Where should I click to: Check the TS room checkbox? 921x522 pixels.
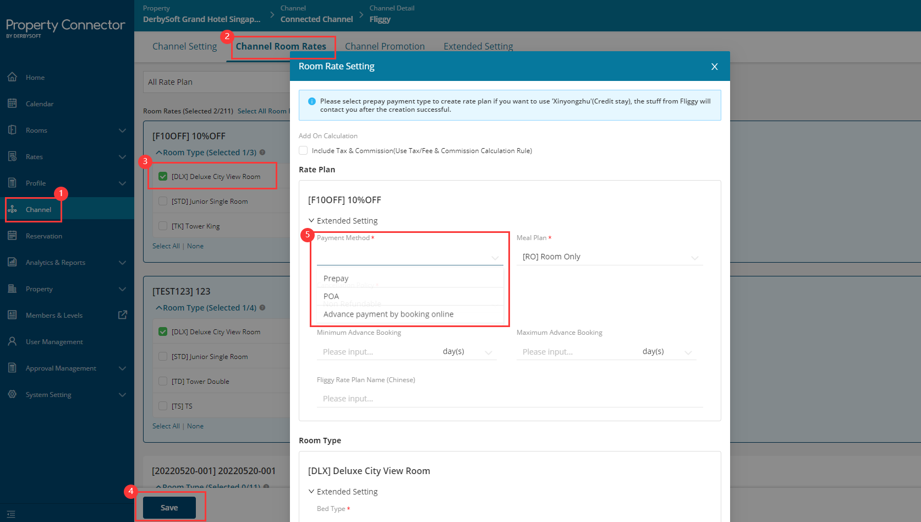point(163,406)
